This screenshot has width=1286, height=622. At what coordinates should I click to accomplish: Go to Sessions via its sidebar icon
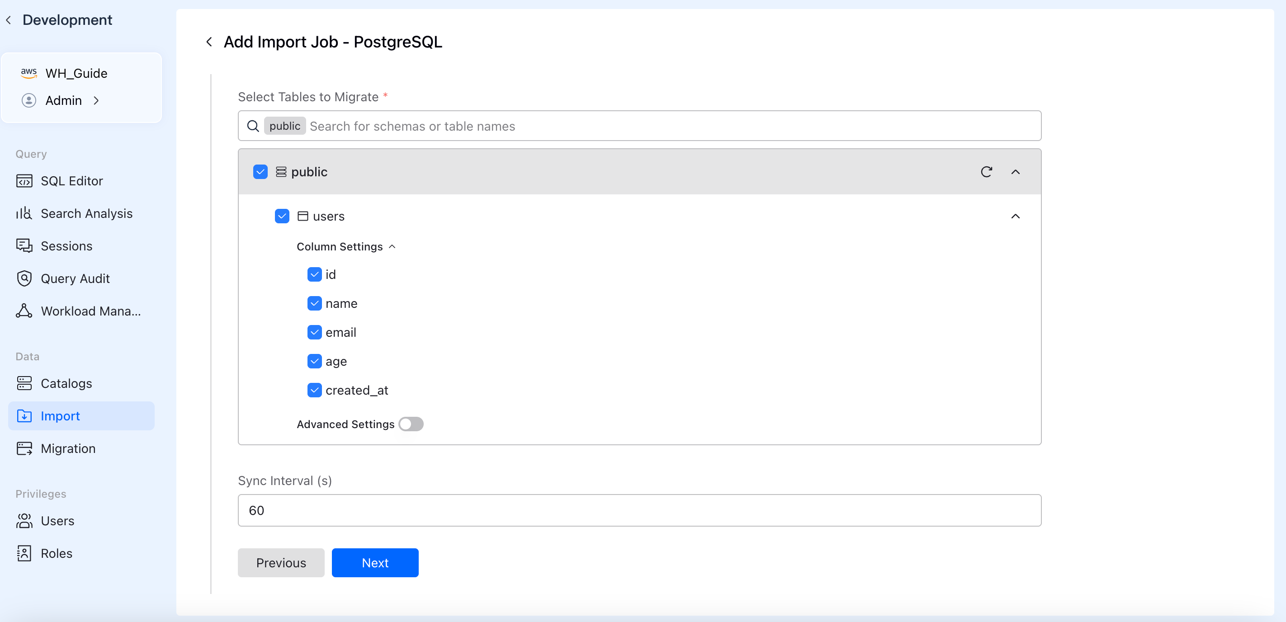click(24, 245)
